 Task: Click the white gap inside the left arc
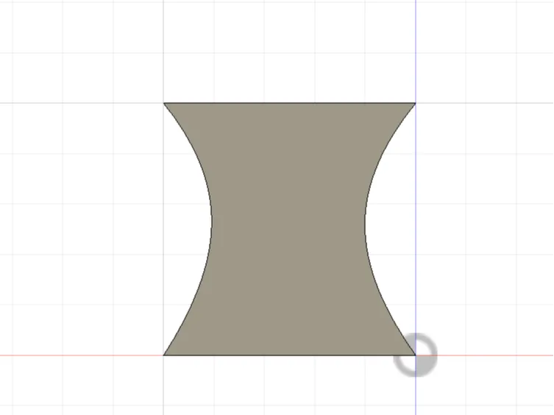(x=188, y=229)
